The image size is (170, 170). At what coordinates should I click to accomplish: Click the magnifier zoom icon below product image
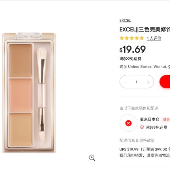click(92, 158)
